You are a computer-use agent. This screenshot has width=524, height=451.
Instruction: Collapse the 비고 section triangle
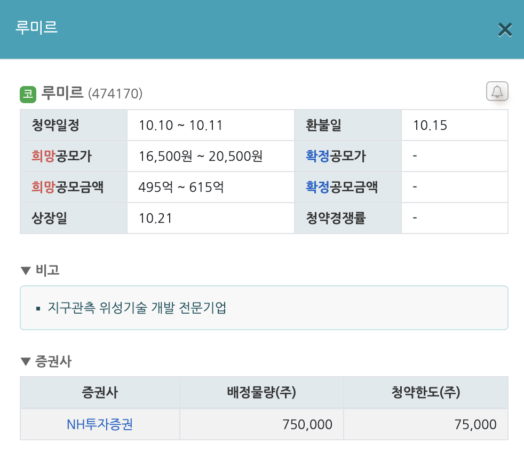26,270
